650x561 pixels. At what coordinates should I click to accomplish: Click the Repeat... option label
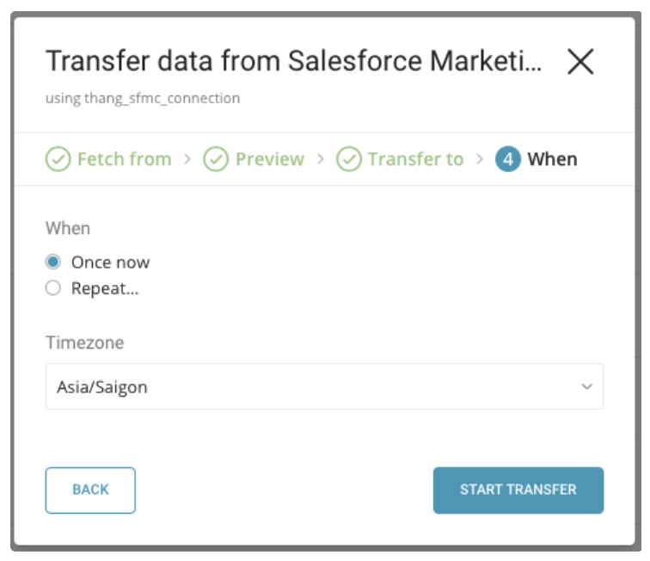(105, 288)
